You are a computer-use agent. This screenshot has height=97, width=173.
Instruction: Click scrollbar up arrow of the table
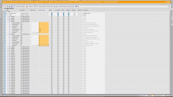click(170, 12)
